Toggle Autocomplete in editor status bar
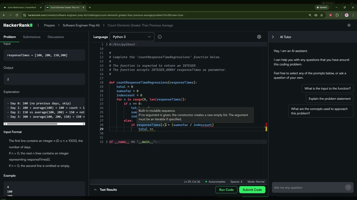This screenshot has height=200, width=357. click(x=215, y=182)
